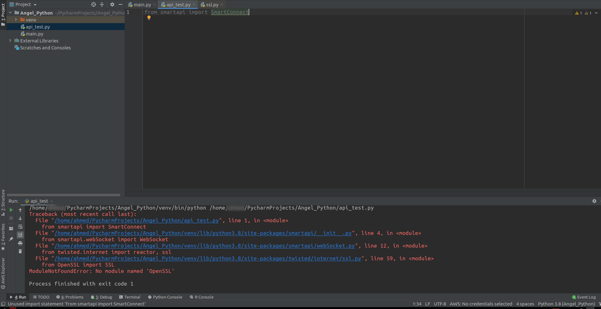601x309 pixels.
Task: Switch to ssl.py editor tab
Action: point(212,5)
